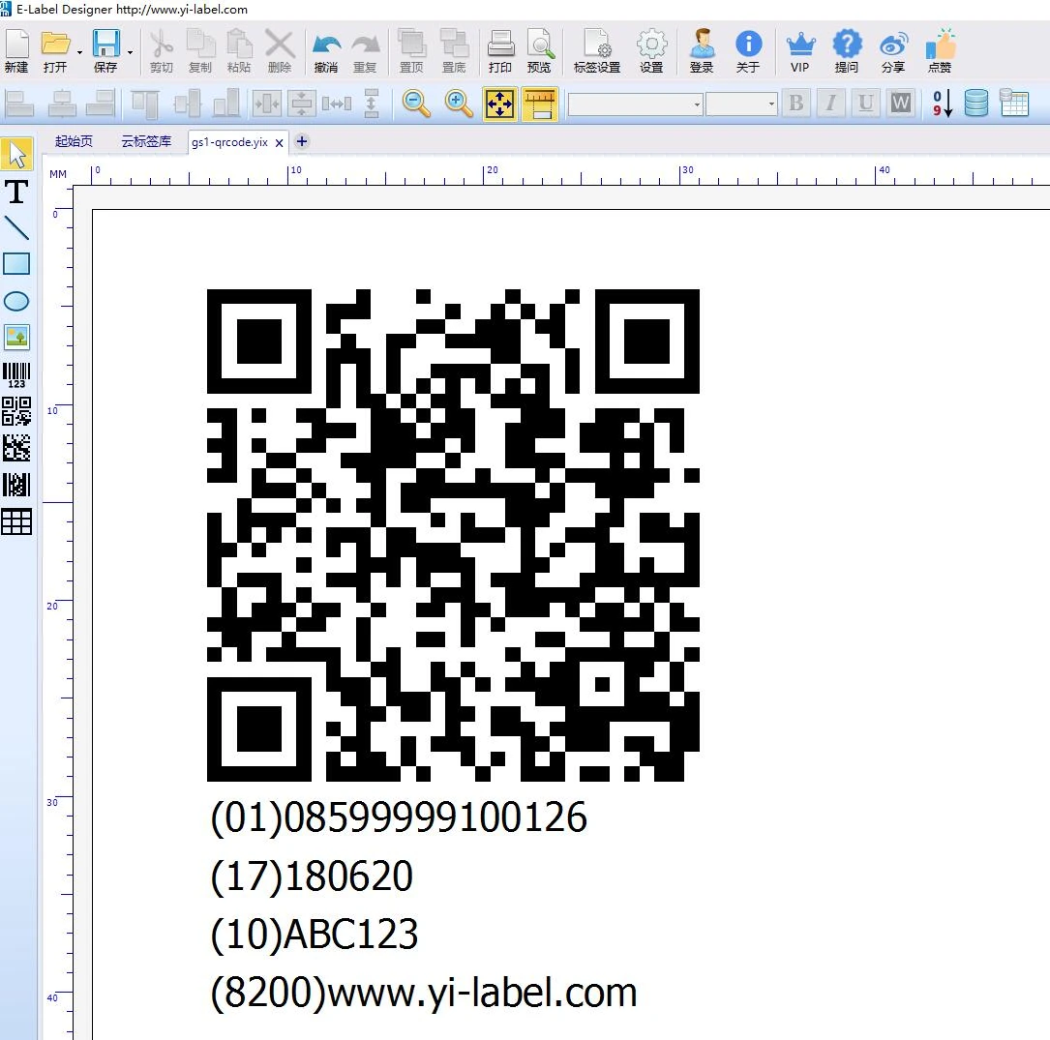Click the 删除 delete X icon
This screenshot has height=1040, width=1050.
tap(280, 51)
